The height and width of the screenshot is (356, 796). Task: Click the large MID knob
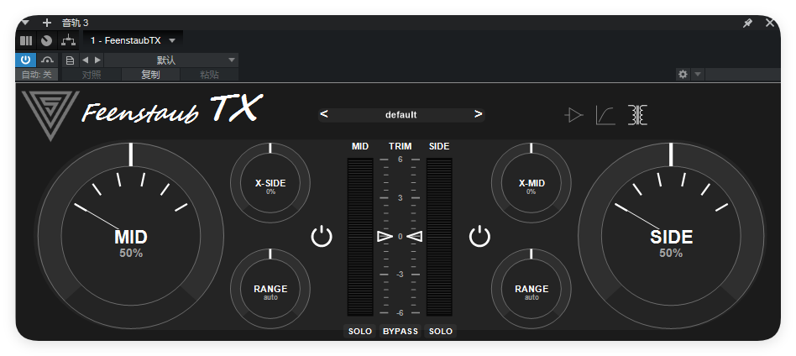[131, 236]
